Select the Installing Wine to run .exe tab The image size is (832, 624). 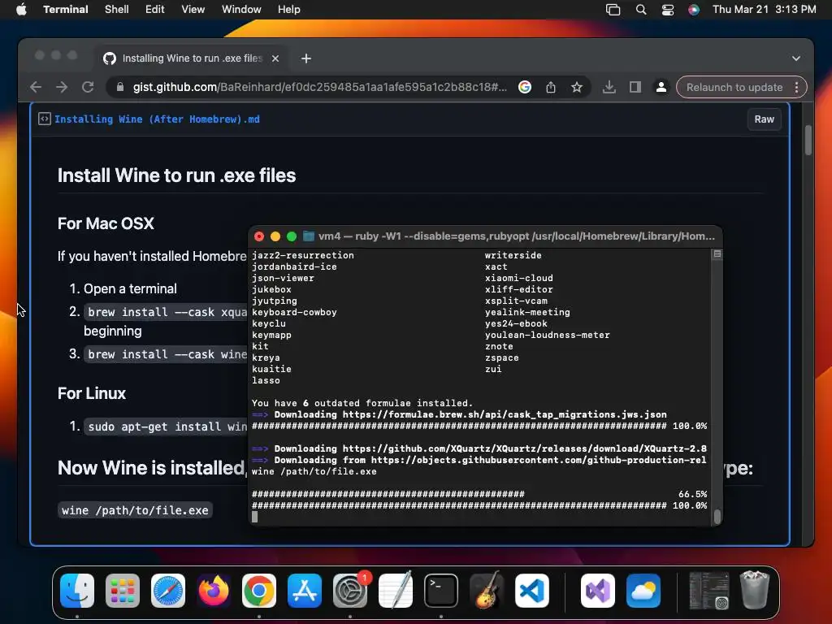[x=192, y=58]
